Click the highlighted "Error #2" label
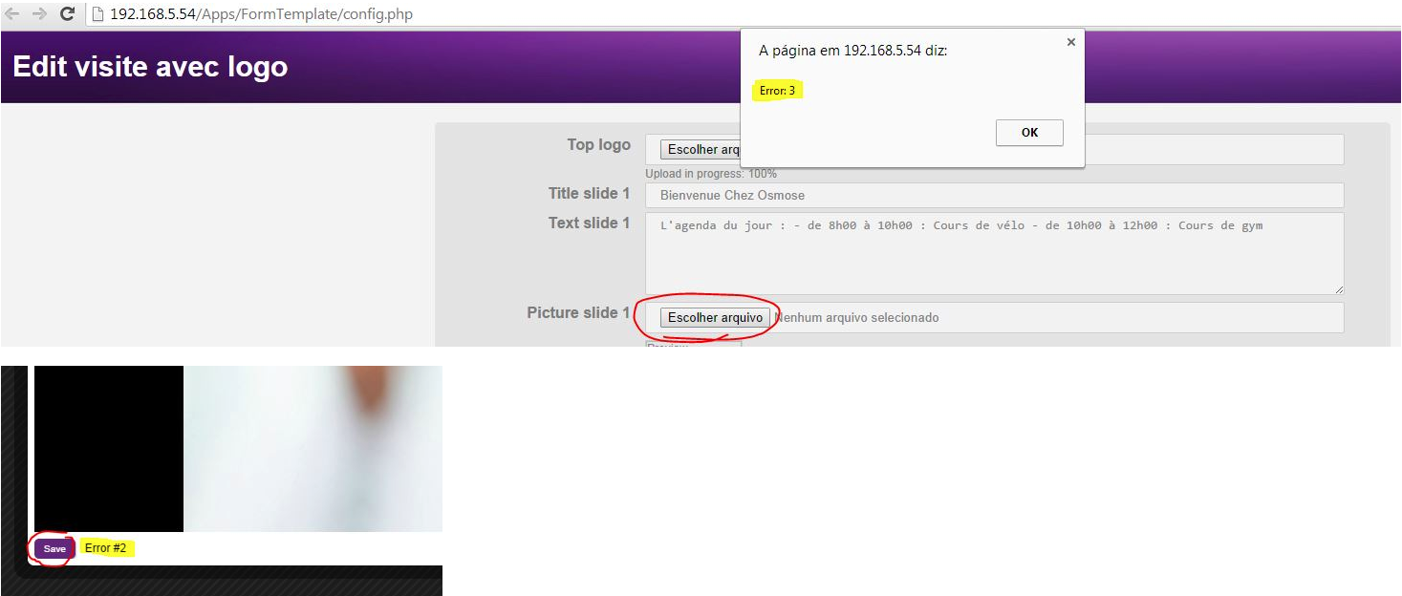Viewport: 1402px width, 596px height. tap(105, 548)
